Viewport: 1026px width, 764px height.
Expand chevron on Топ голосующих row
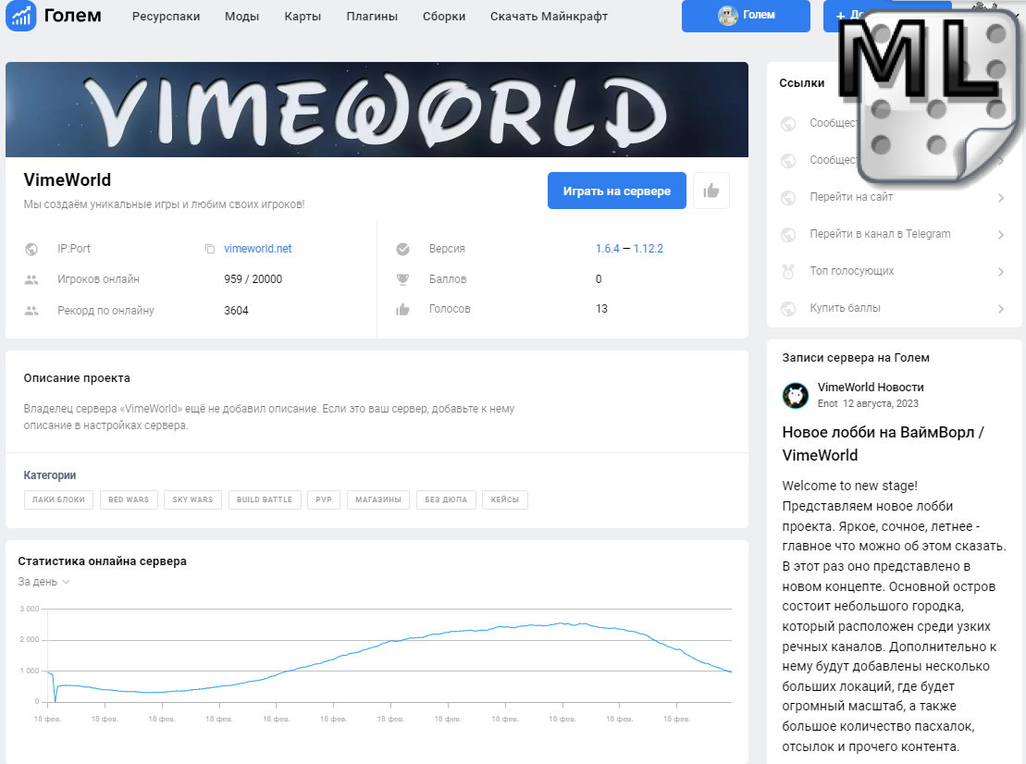pyautogui.click(x=1001, y=271)
